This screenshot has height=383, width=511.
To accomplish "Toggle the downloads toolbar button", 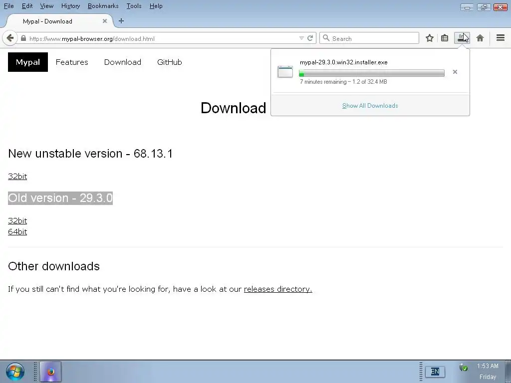I will click(462, 38).
